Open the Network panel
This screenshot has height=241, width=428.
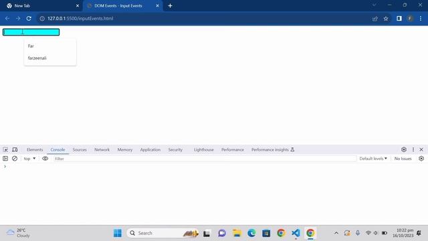(x=102, y=150)
